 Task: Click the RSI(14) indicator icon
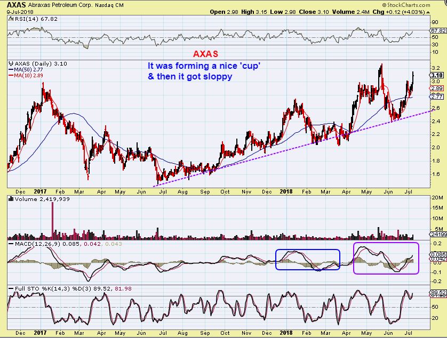click(11, 19)
